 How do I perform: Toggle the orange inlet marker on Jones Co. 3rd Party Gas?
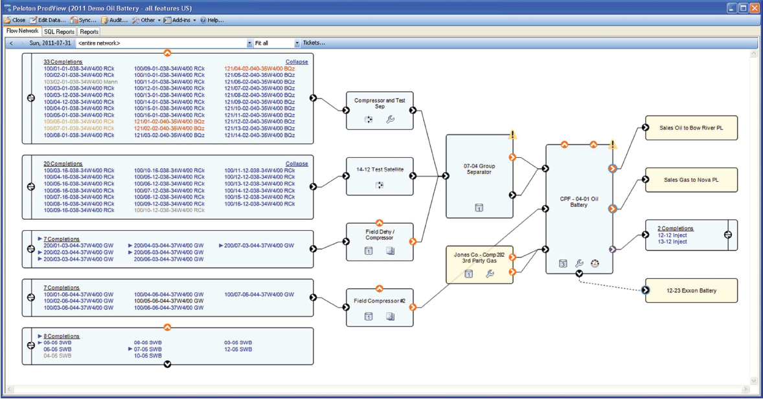pos(513,256)
